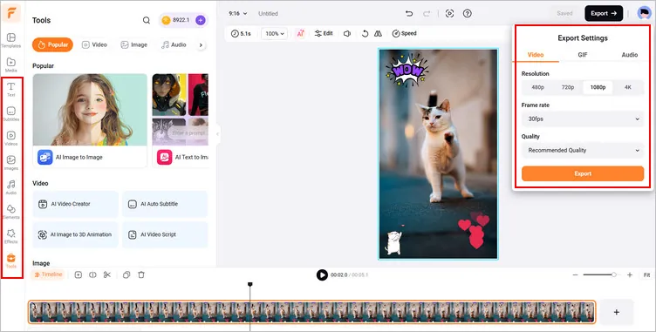The width and height of the screenshot is (656, 332).
Task: Add a scene from timeline toolbar
Action: coord(79,274)
